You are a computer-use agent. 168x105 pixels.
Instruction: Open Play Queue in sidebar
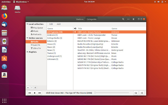tap(37, 28)
